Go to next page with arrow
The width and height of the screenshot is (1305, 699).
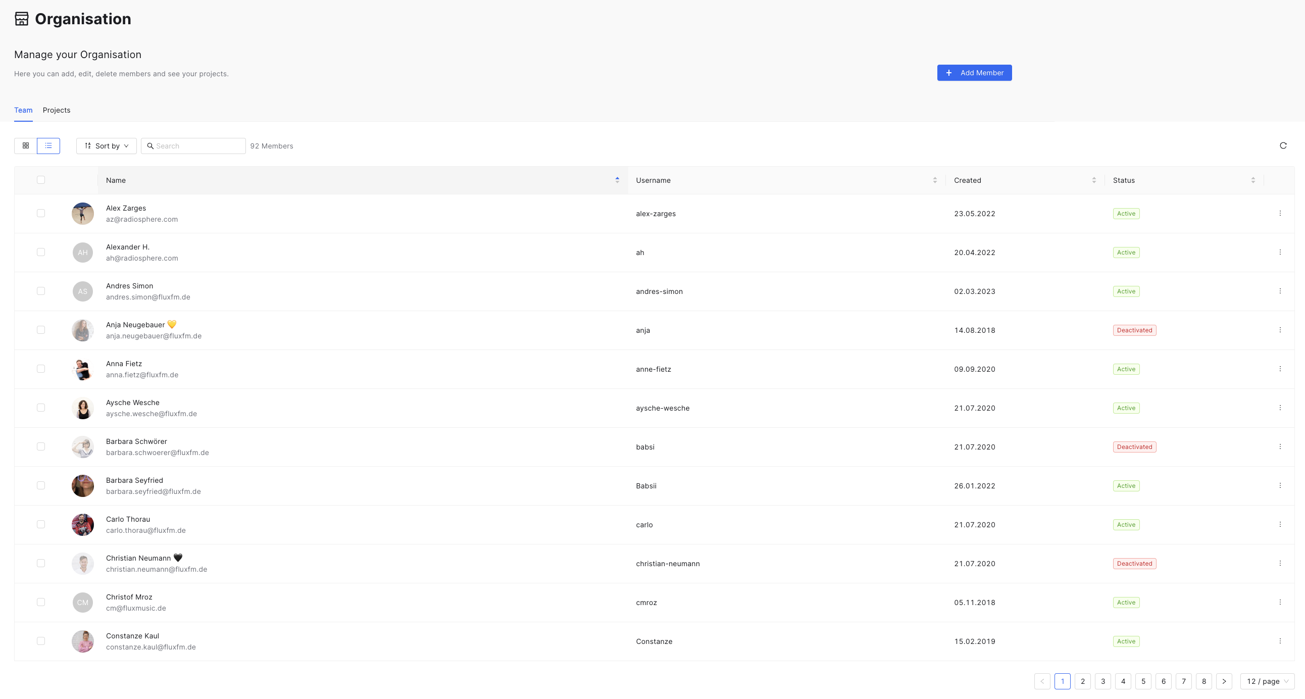point(1224,681)
